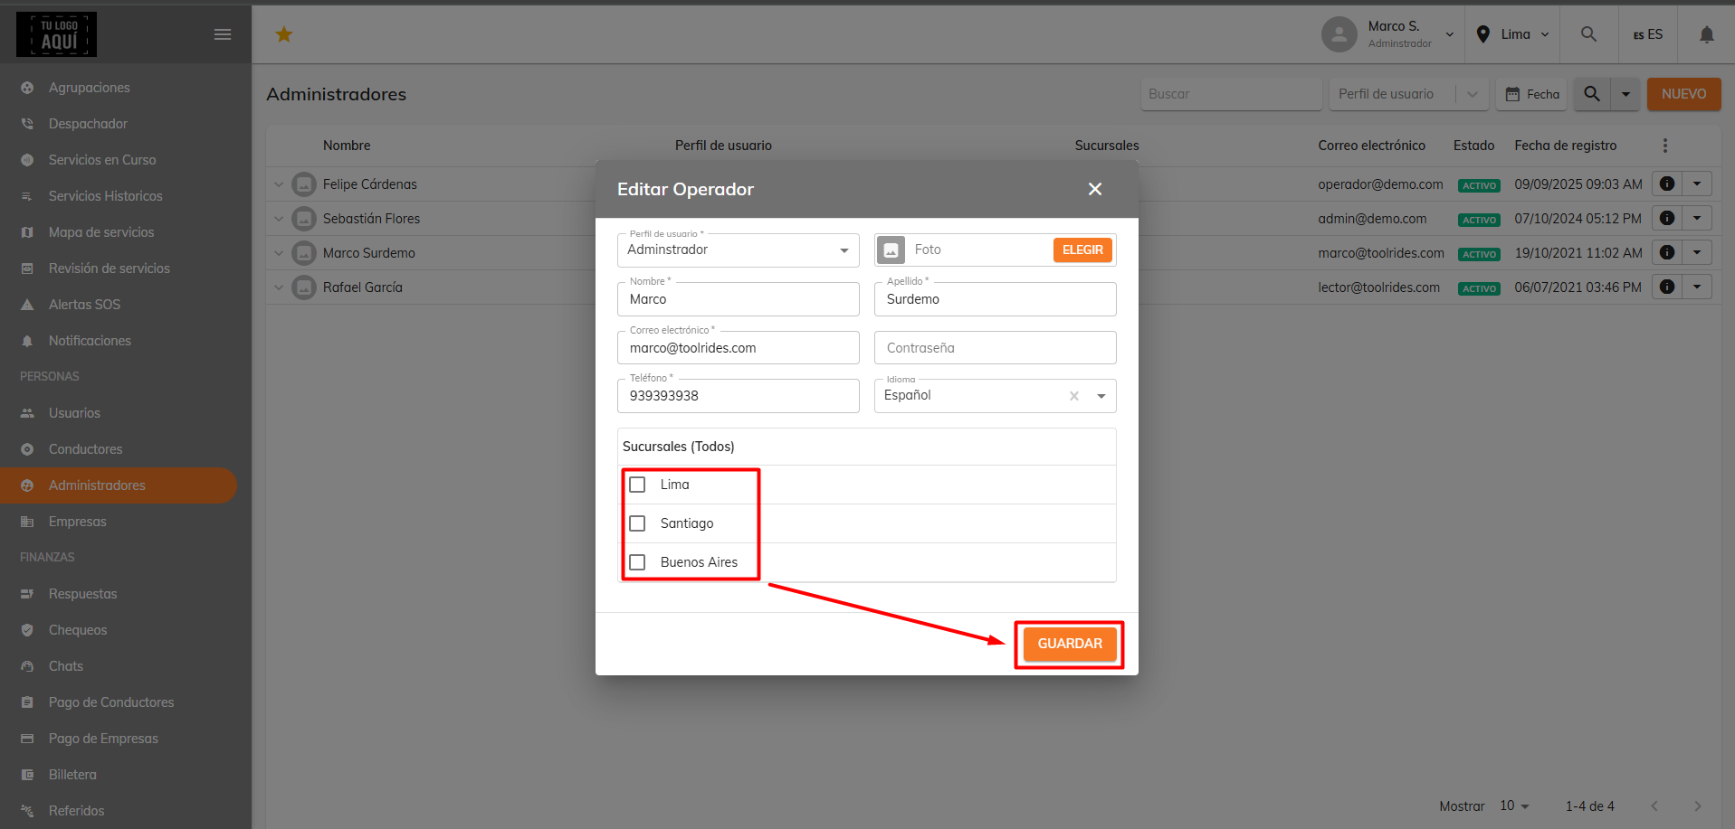
Task: Click the Nombre column header
Action: [x=347, y=146]
